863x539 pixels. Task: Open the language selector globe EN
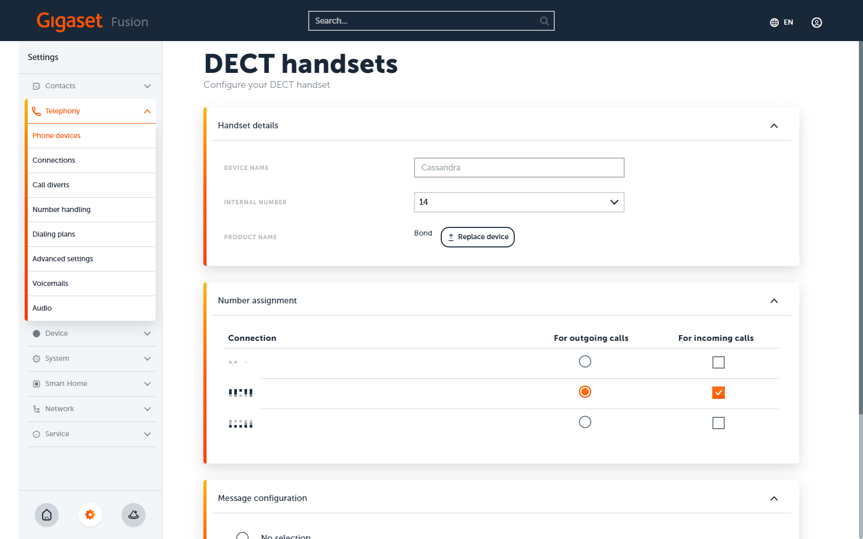(x=781, y=22)
